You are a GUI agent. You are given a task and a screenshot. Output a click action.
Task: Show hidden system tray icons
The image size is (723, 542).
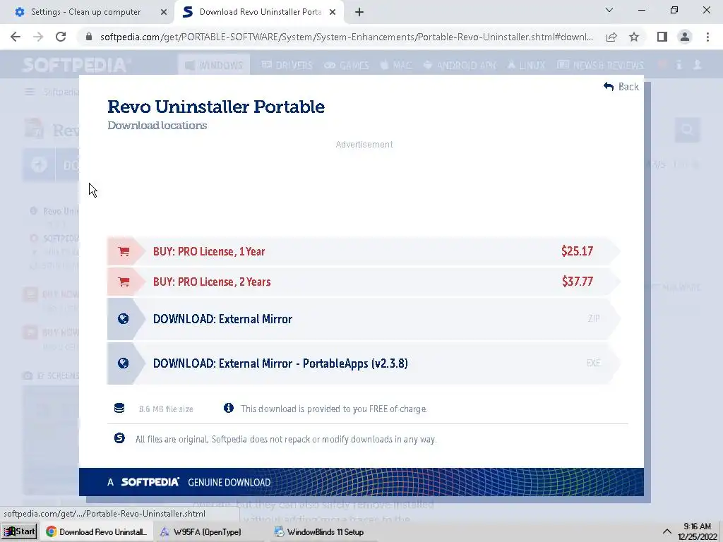tap(667, 531)
